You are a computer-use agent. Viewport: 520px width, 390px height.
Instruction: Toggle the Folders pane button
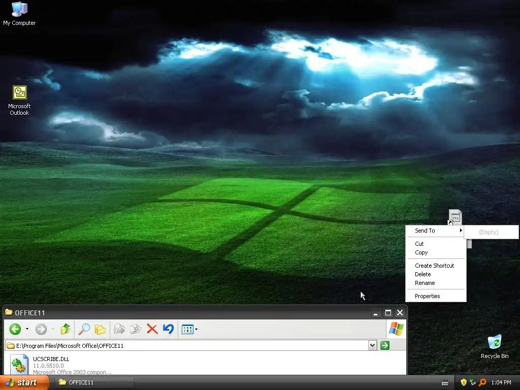(100, 329)
